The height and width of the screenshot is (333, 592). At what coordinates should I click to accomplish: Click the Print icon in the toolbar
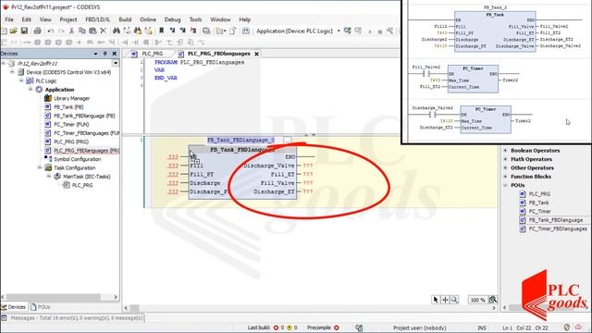tap(37, 31)
